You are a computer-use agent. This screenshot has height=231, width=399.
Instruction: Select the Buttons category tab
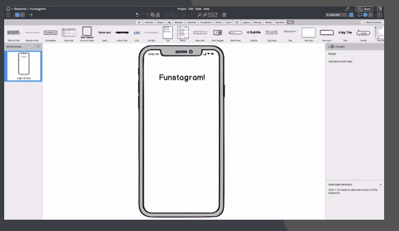tap(179, 23)
